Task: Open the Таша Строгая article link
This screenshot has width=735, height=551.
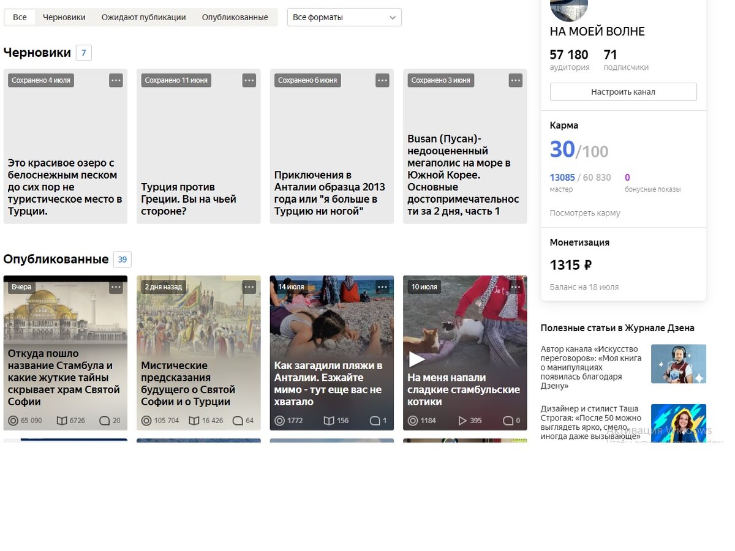Action: 591,422
